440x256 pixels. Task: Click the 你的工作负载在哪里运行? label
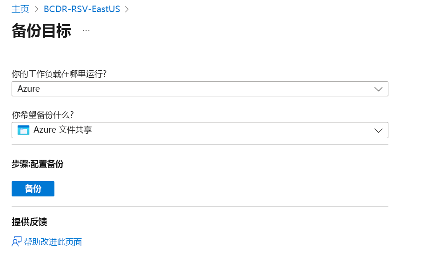[x=59, y=74]
